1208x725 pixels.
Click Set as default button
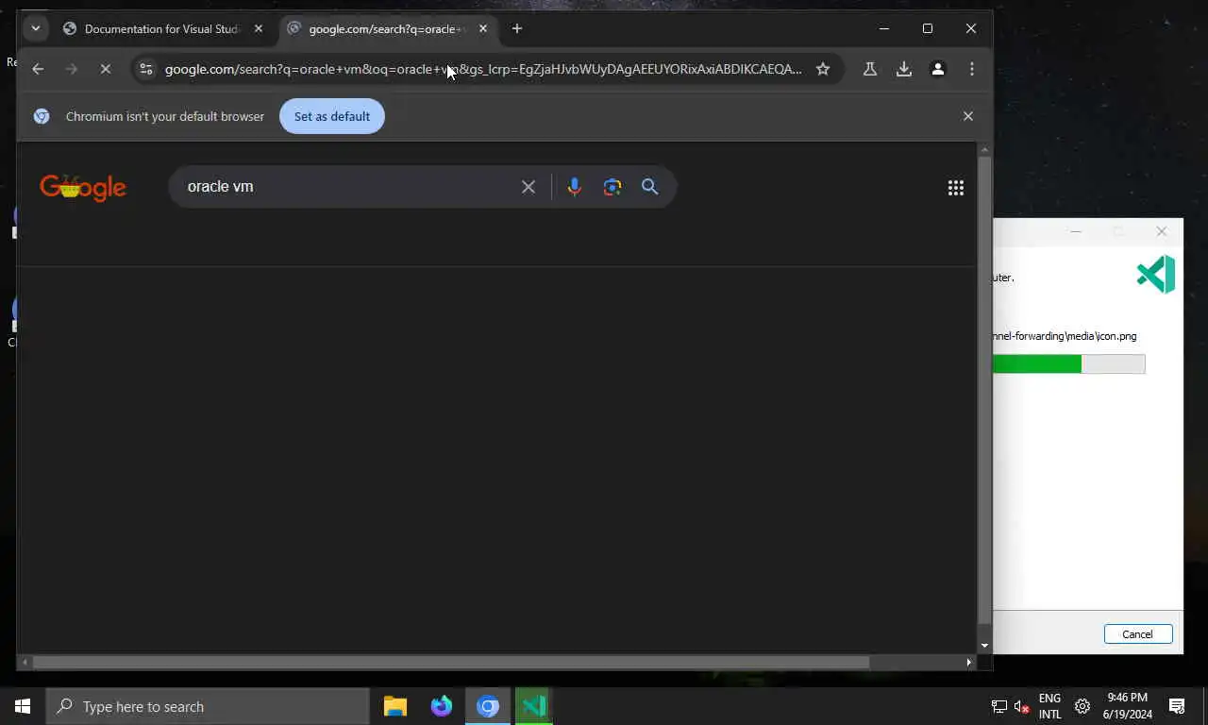click(x=332, y=116)
